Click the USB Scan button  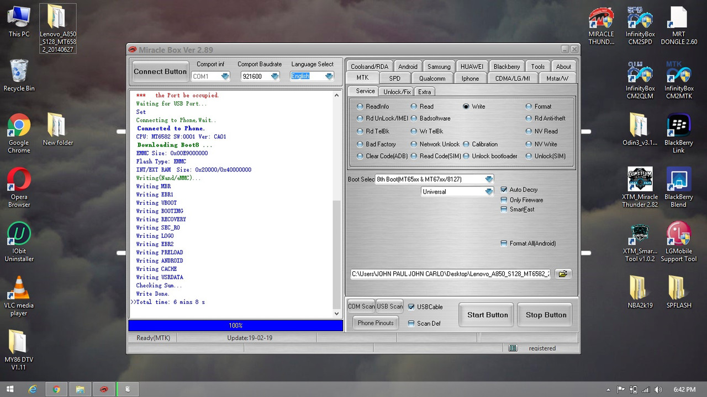coord(389,307)
